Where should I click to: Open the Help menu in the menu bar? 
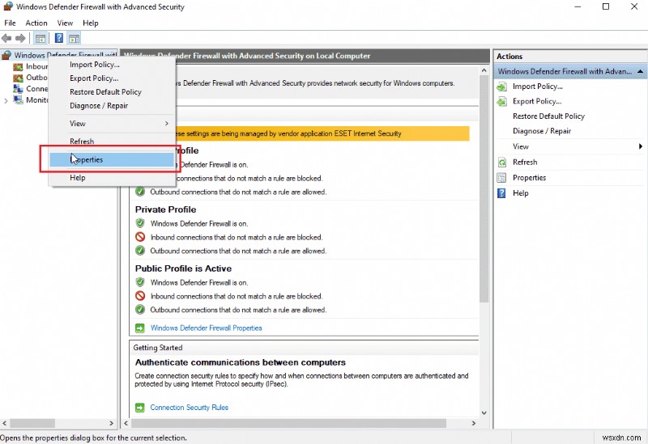click(x=91, y=23)
